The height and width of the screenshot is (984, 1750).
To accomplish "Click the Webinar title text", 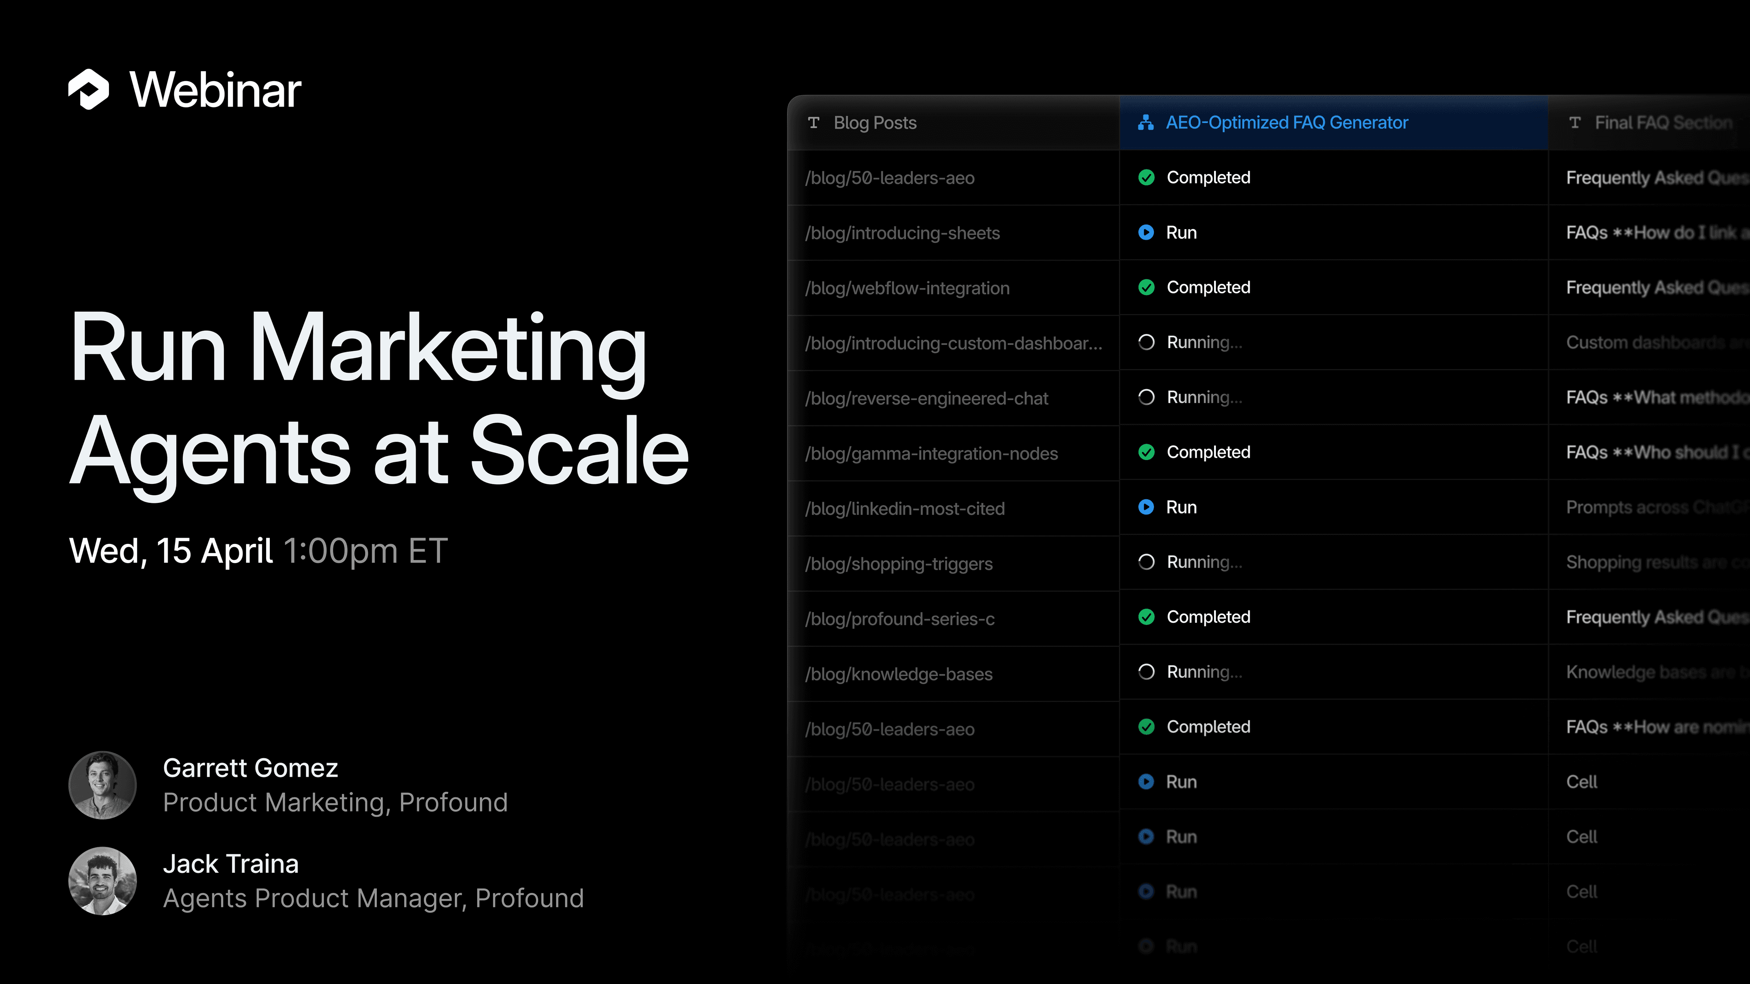I will [x=216, y=90].
